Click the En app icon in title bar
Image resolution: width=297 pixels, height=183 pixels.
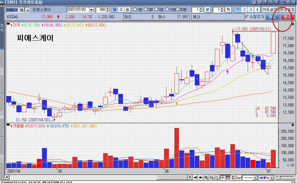click(2, 2)
